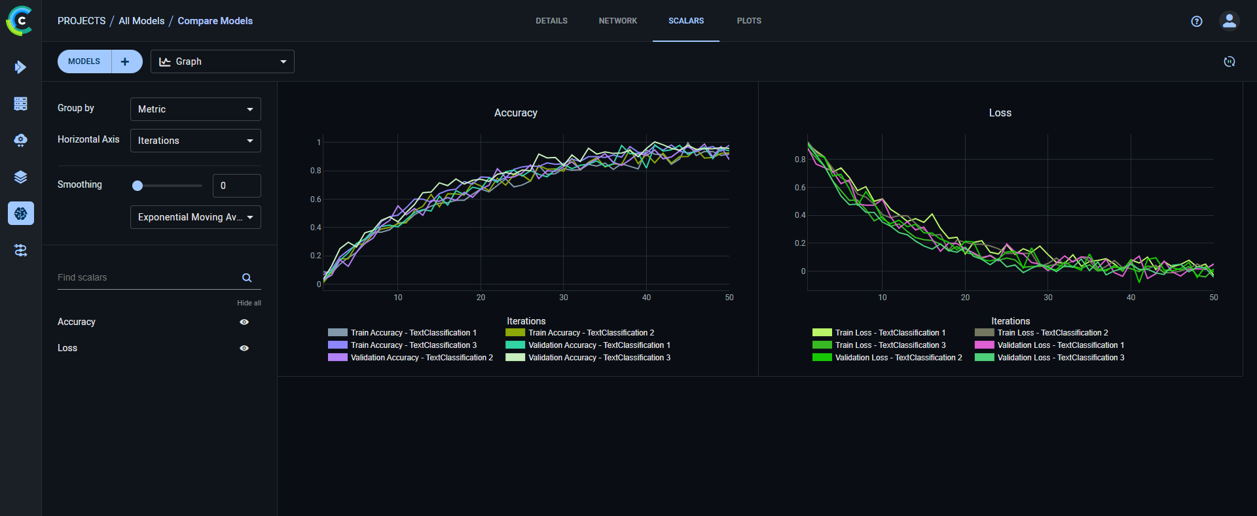Screen dimensions: 1257x516
Task: Toggle visibility of the Accuracy scalar
Action: tap(244, 322)
